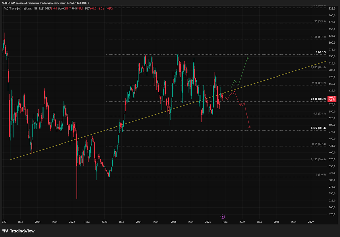The height and width of the screenshot is (237, 340).
Task: Click the 2022 label on time axis
Action: click(x=72, y=222)
